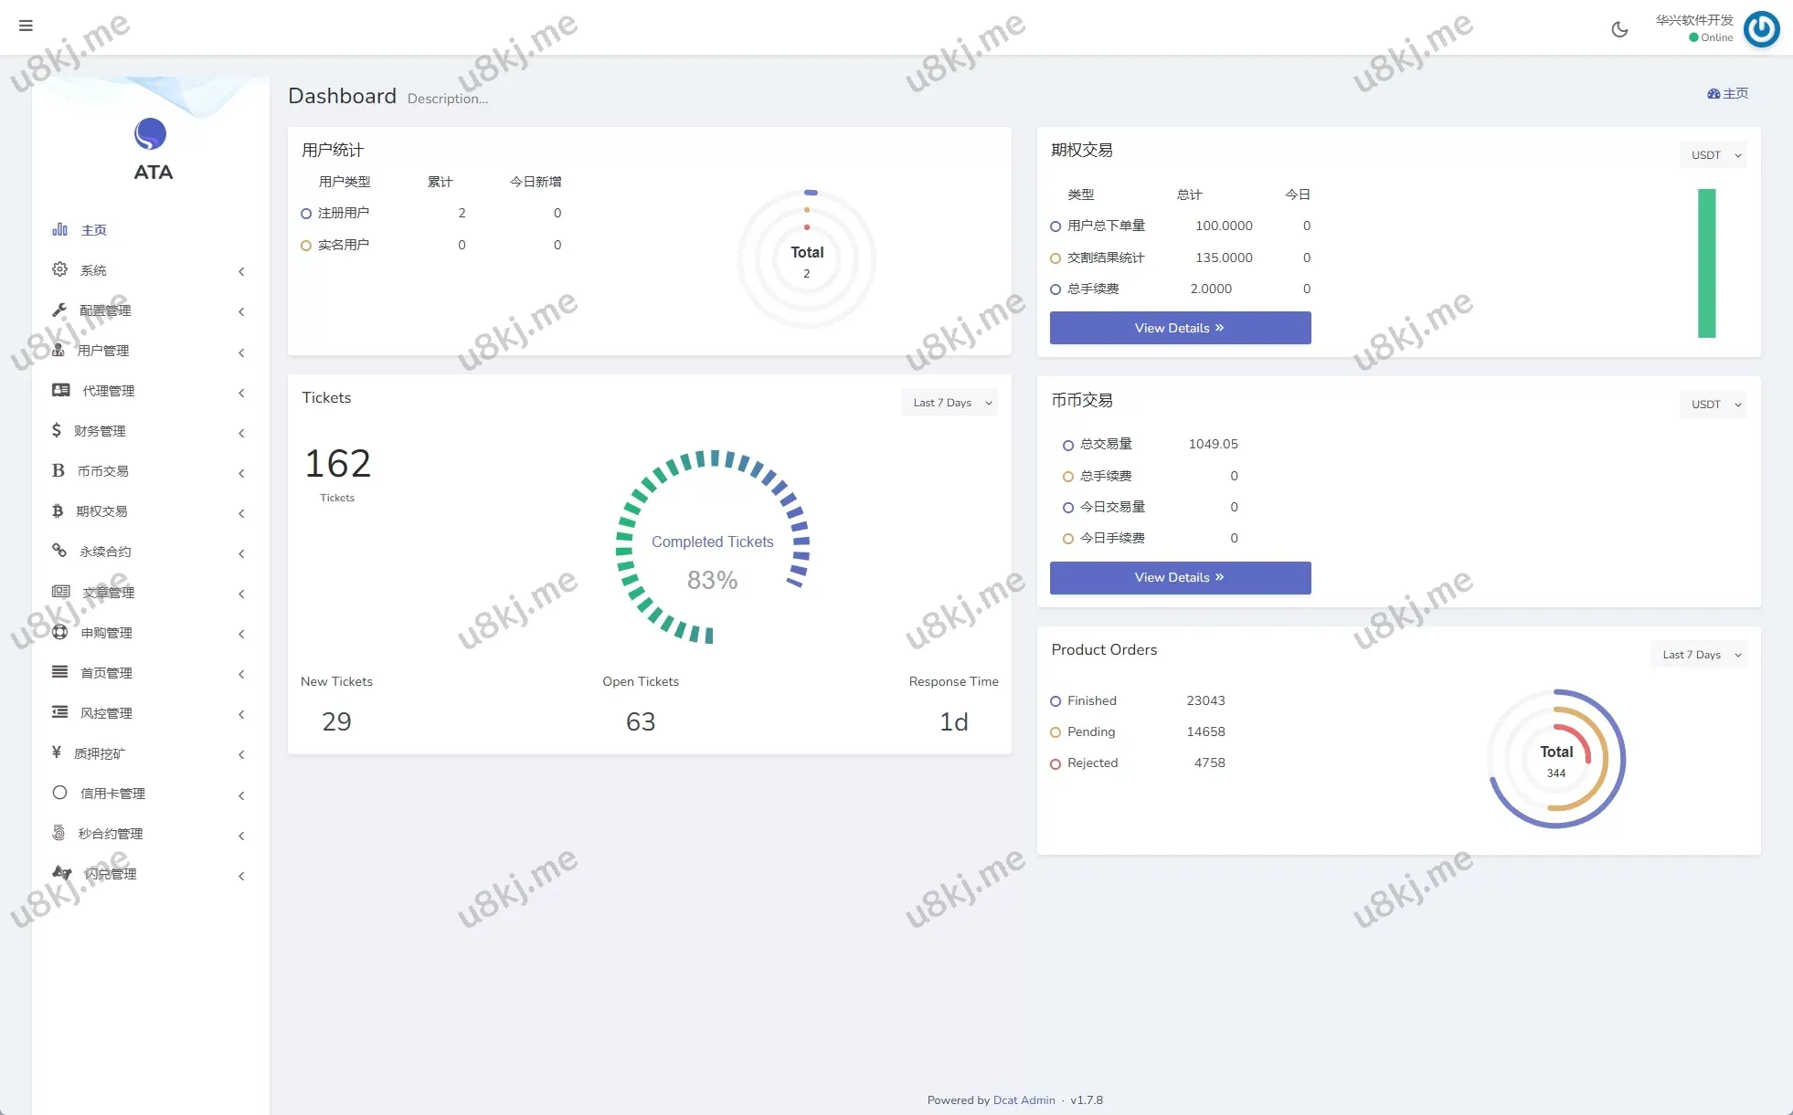The width and height of the screenshot is (1793, 1115).
Task: Click the bar chart icon for 主页
Action: pyautogui.click(x=60, y=229)
